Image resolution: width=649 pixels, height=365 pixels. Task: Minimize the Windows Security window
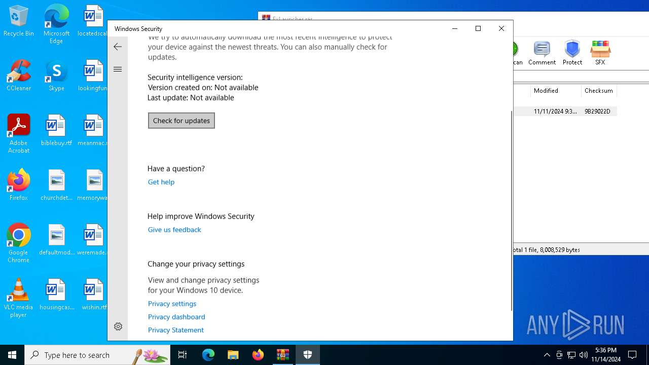click(455, 28)
